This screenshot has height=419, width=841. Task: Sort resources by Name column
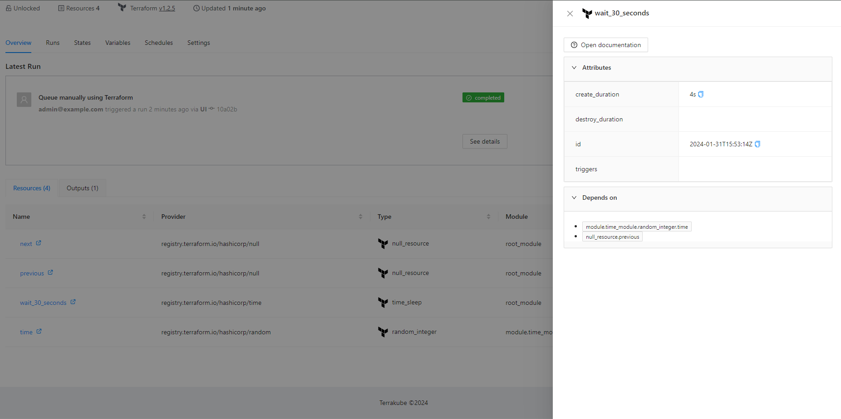click(144, 217)
